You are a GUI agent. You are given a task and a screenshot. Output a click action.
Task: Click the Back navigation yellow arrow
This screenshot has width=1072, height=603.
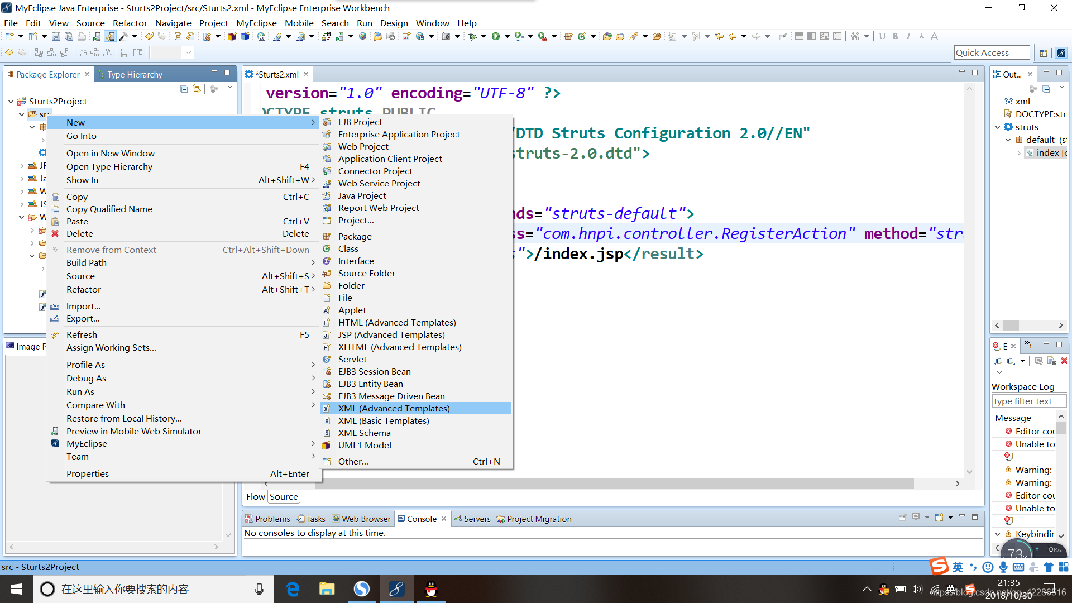point(732,37)
